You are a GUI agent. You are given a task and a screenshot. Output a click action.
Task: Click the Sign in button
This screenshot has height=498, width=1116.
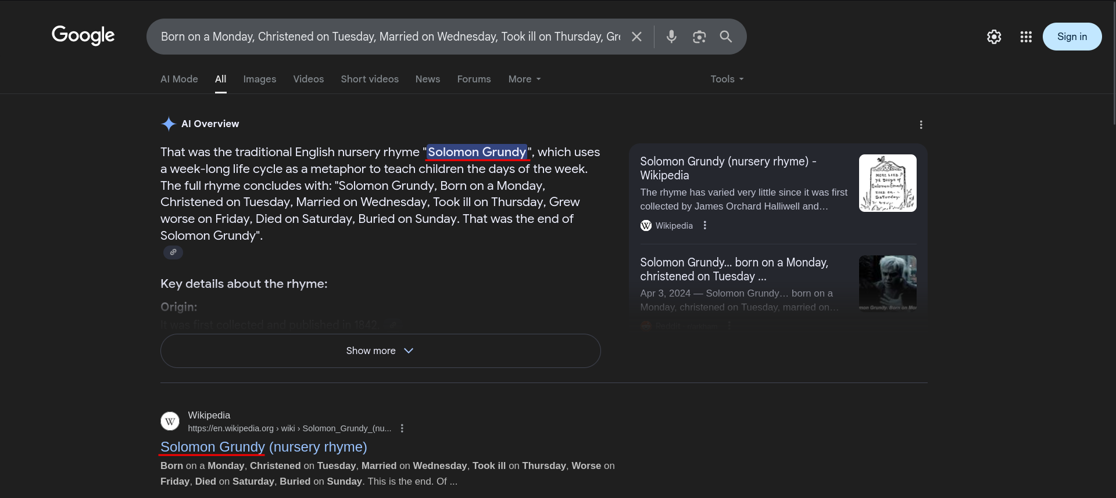point(1072,37)
